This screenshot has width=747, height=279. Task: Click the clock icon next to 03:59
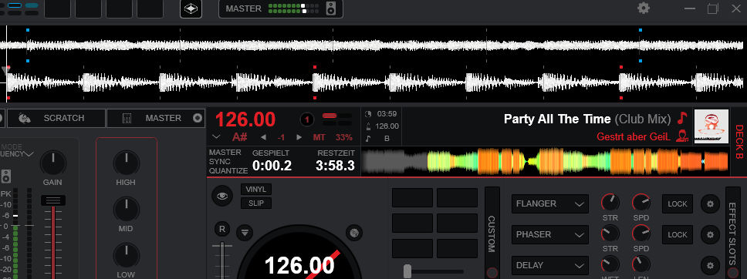click(x=368, y=114)
